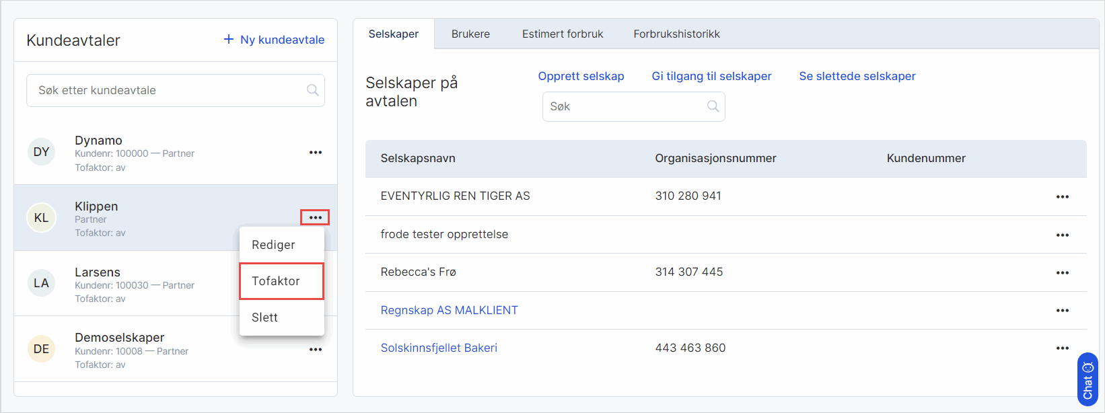Open options for Solskinnsfjellet Bakeri row
The height and width of the screenshot is (413, 1105).
tap(1062, 348)
